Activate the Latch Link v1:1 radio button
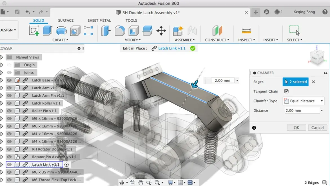The width and height of the screenshot is (330, 186). tap(66, 165)
